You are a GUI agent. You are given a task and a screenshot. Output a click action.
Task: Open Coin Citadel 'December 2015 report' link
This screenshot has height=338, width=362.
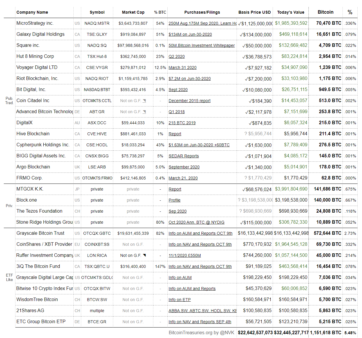189,101
